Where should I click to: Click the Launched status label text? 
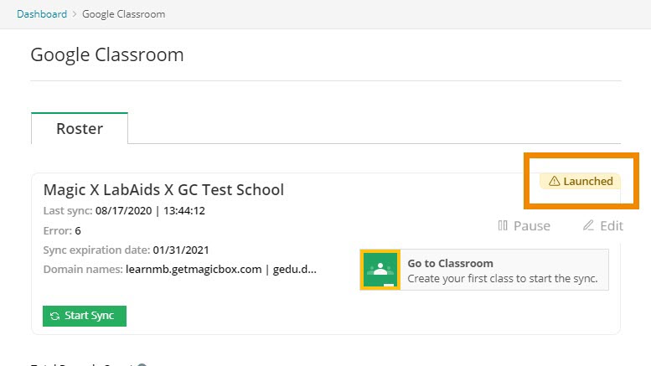587,182
